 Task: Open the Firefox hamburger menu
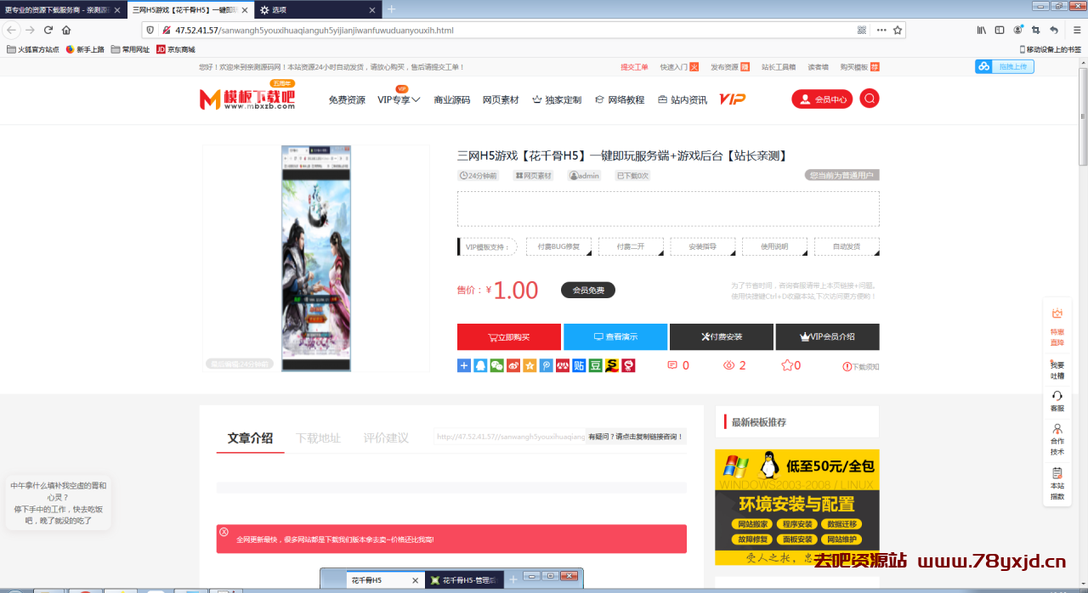pyautogui.click(x=1077, y=30)
